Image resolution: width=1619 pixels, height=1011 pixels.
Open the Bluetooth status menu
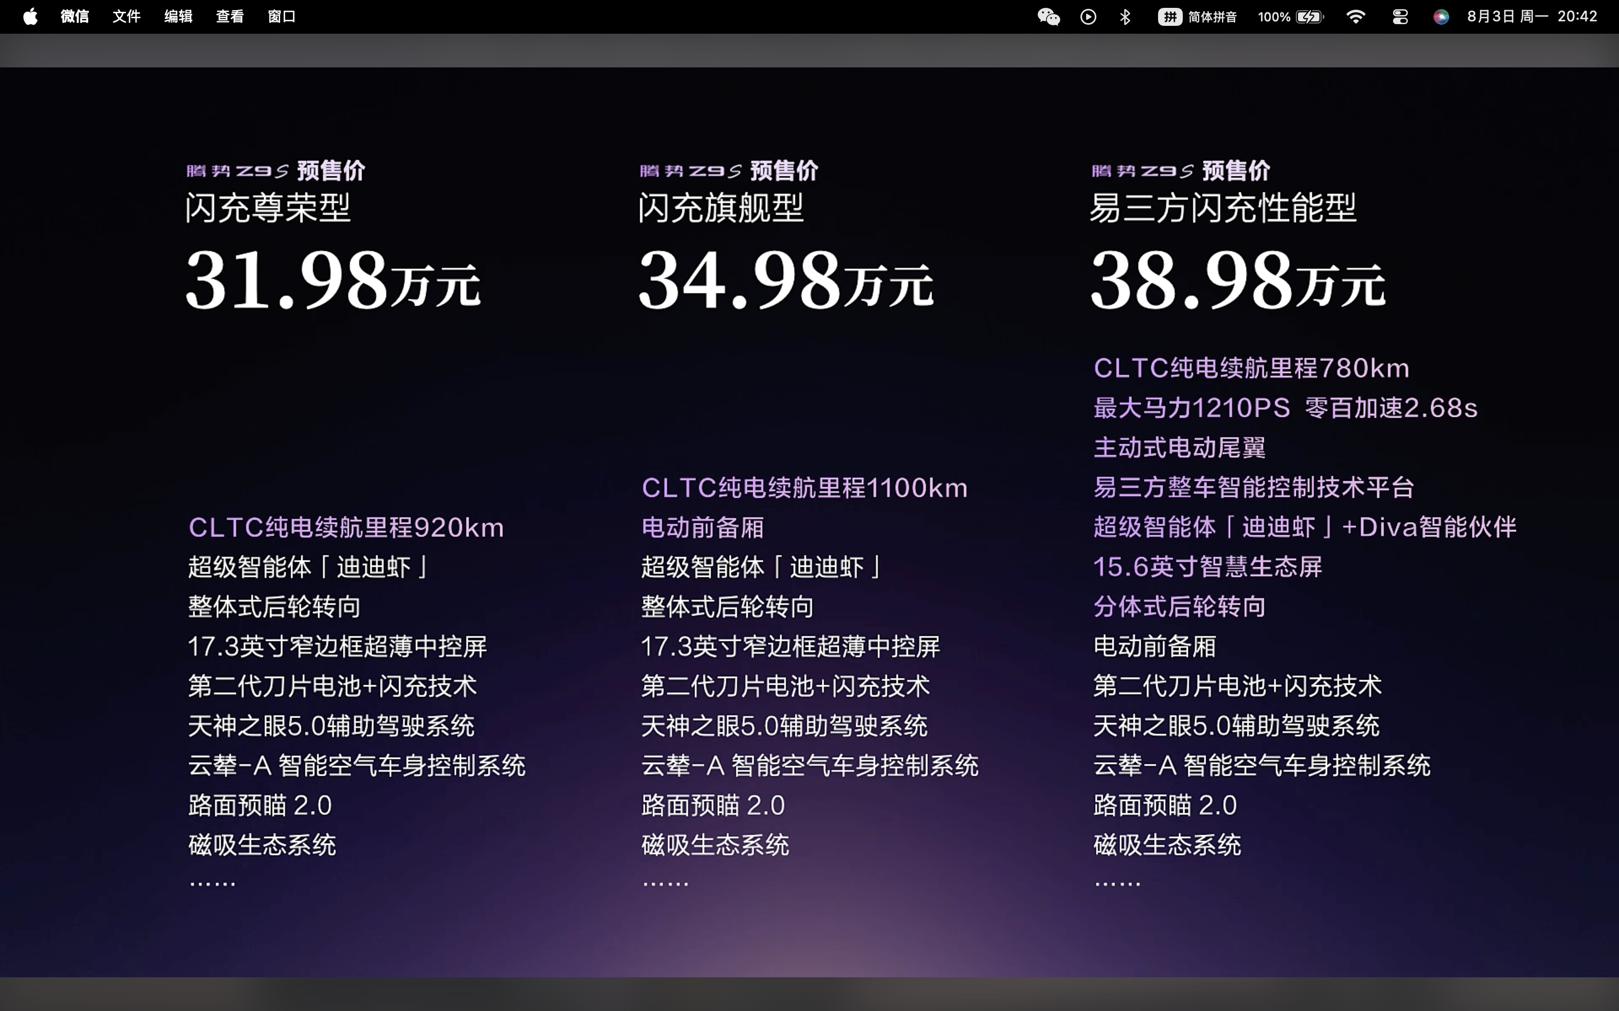(x=1125, y=17)
